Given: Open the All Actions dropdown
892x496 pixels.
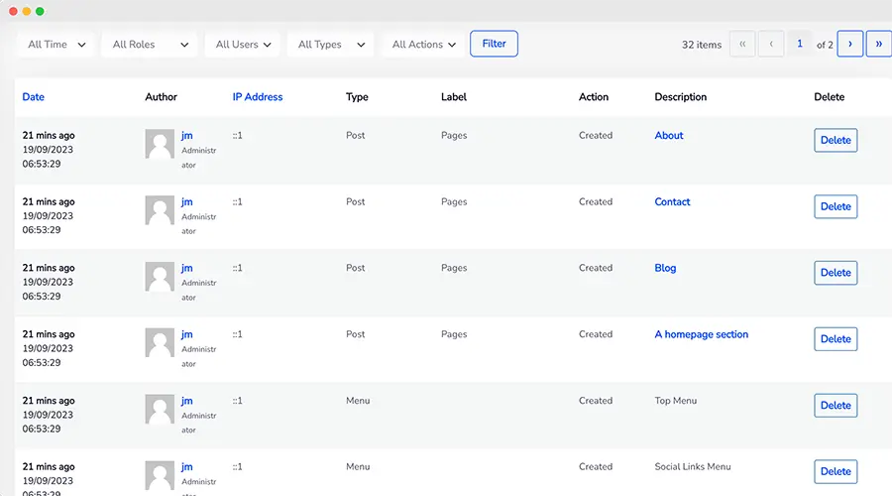Looking at the screenshot, I should [423, 45].
